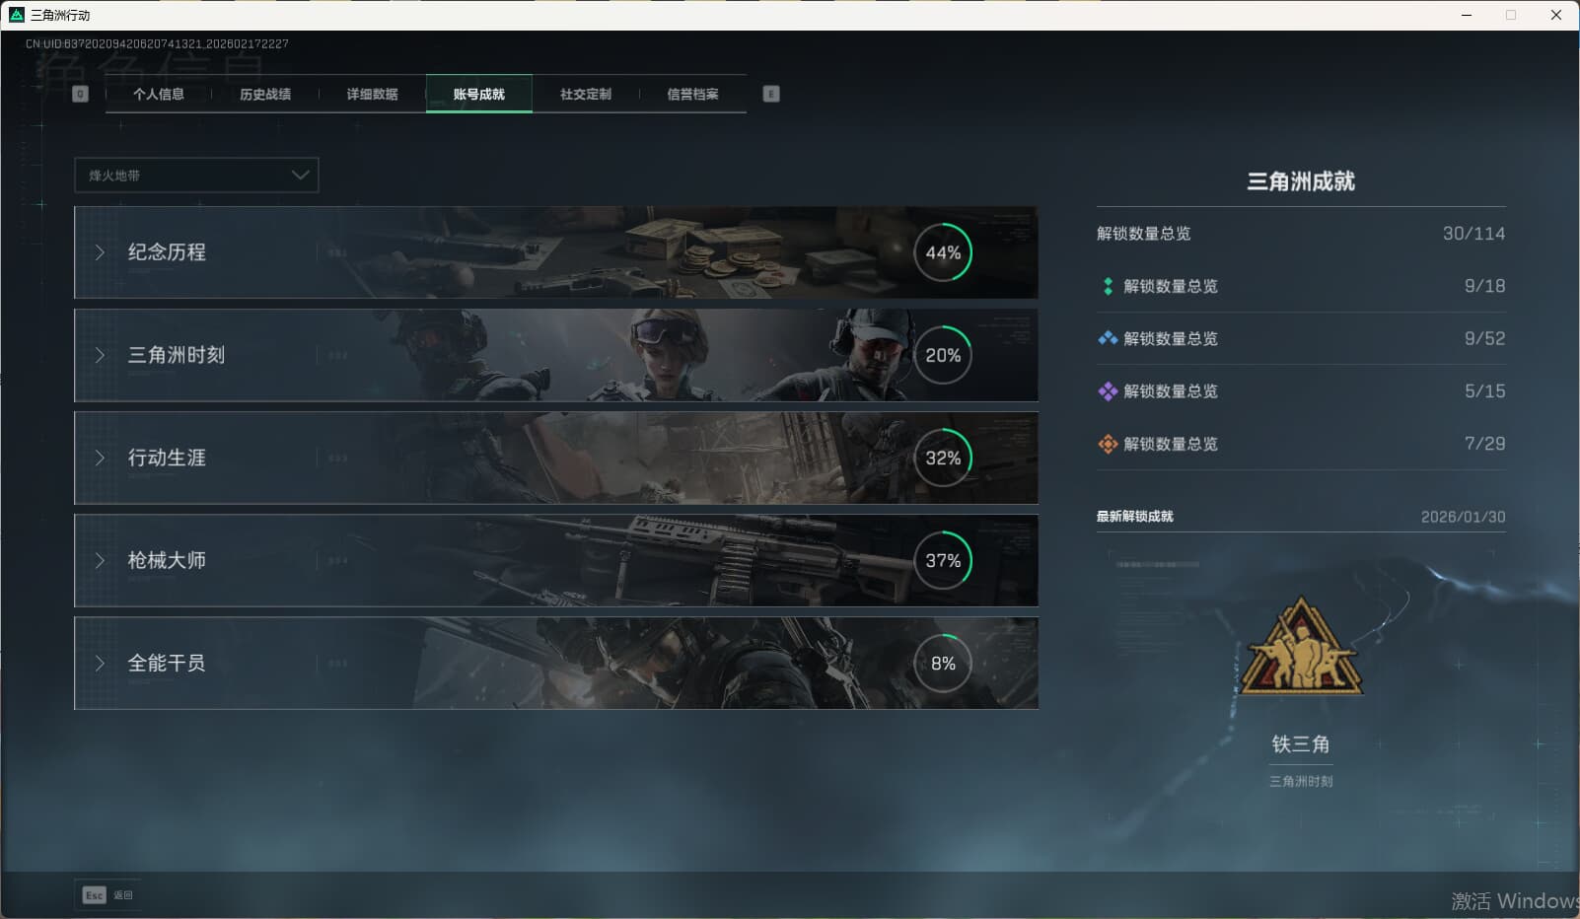The width and height of the screenshot is (1580, 919).
Task: Expand the 行动生涯 chevron arrow
Action: 100,458
